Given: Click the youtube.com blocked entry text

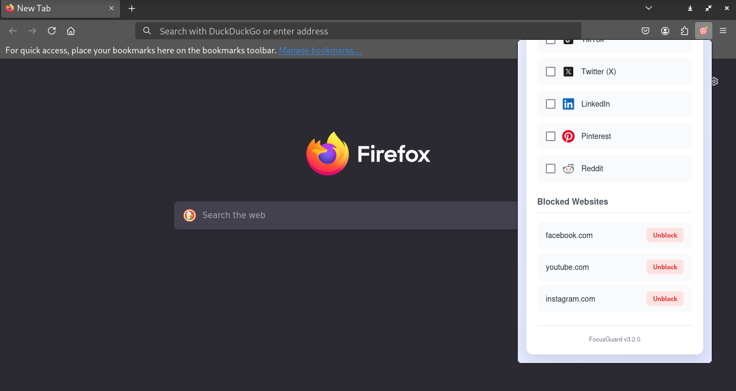Looking at the screenshot, I should click(567, 267).
